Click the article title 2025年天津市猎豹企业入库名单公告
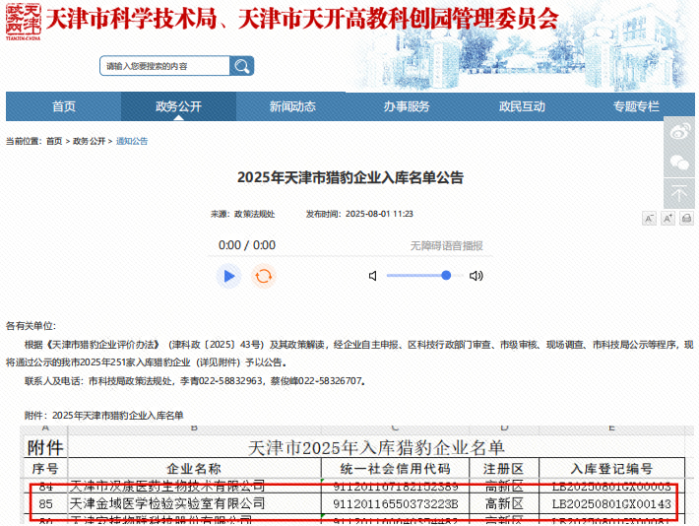Viewport: 699px width, 526px height. (350, 177)
